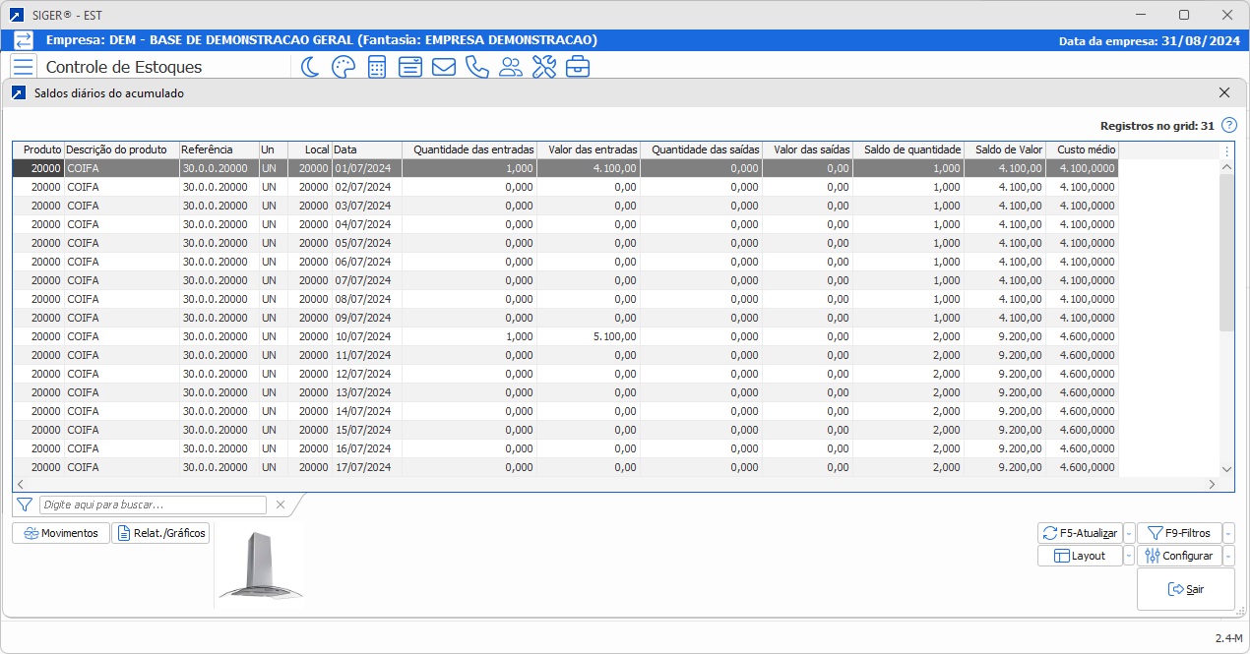Screen dimensions: 1250x654
Task: Sort by the Saldo de Valor column header
Action: coord(1004,149)
